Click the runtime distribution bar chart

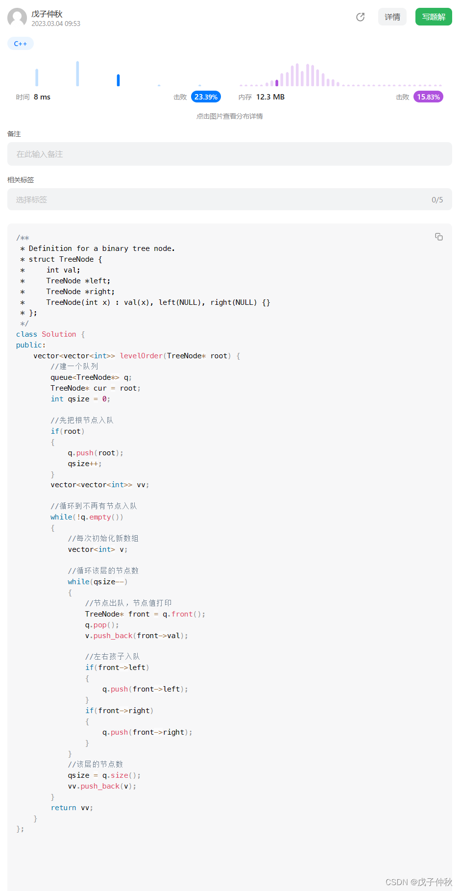[118, 74]
